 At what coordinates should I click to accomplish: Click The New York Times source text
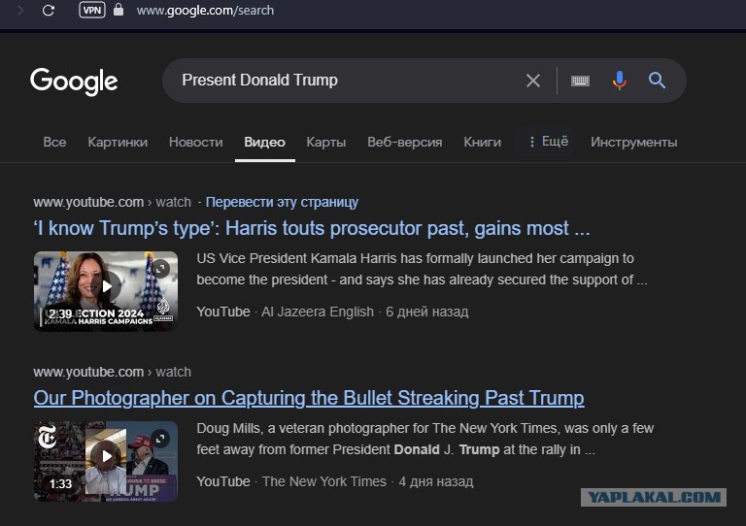pyautogui.click(x=324, y=481)
